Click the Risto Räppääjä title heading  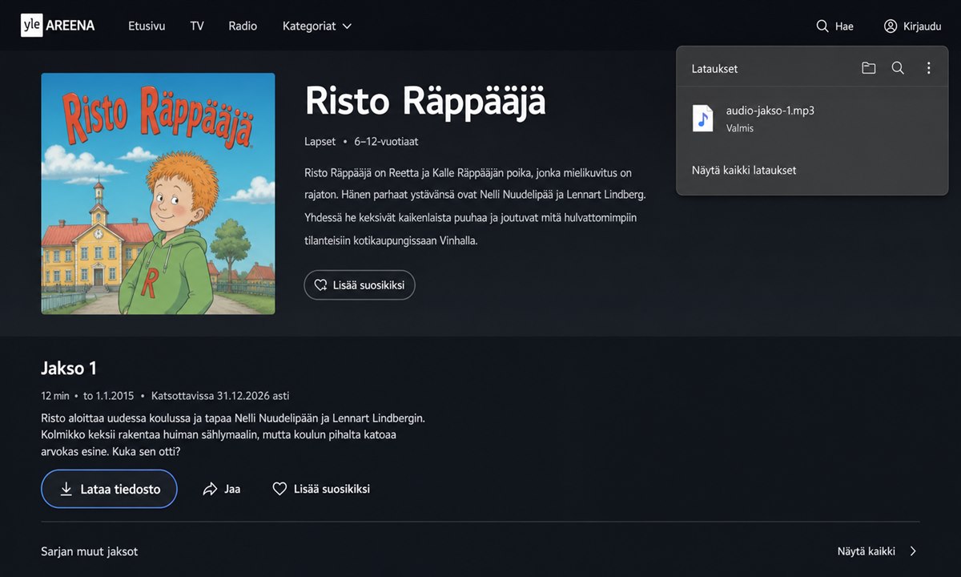coord(425,101)
